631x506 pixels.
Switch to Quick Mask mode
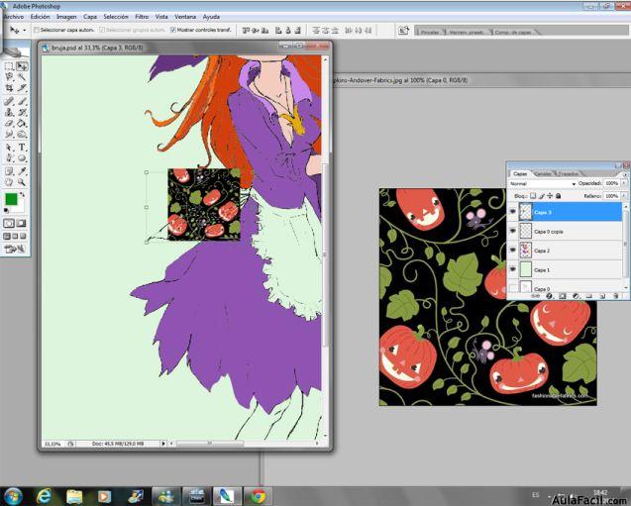click(22, 223)
